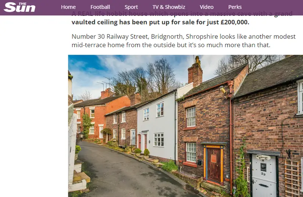Click the letterbox slot on door 29

point(264,186)
